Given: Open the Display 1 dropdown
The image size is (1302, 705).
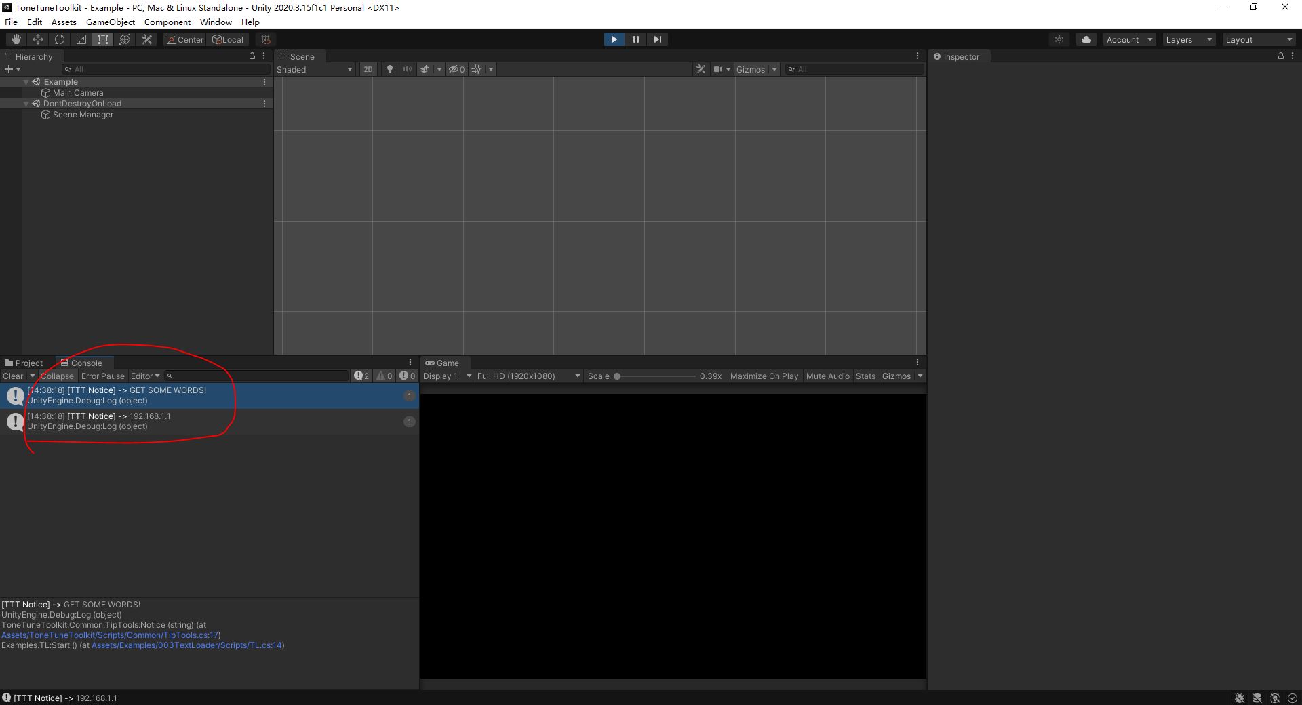Looking at the screenshot, I should (447, 376).
